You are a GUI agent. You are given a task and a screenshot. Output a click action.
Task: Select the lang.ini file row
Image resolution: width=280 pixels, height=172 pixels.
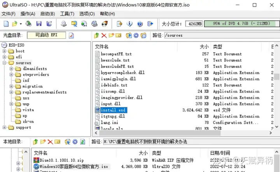109,122
